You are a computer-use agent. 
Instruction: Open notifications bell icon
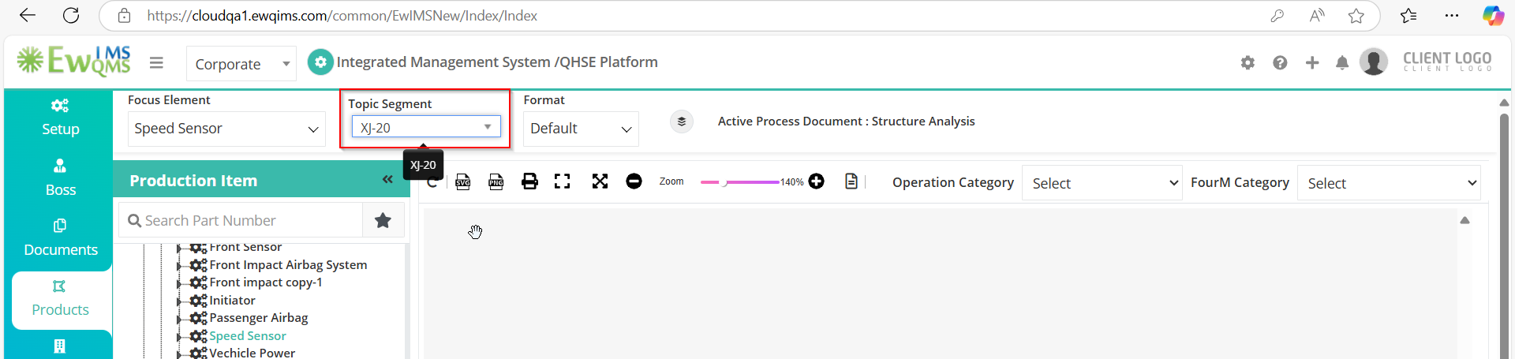click(x=1341, y=62)
